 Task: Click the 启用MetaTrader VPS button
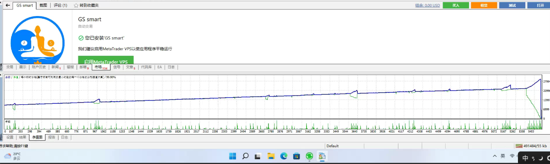[106, 61]
